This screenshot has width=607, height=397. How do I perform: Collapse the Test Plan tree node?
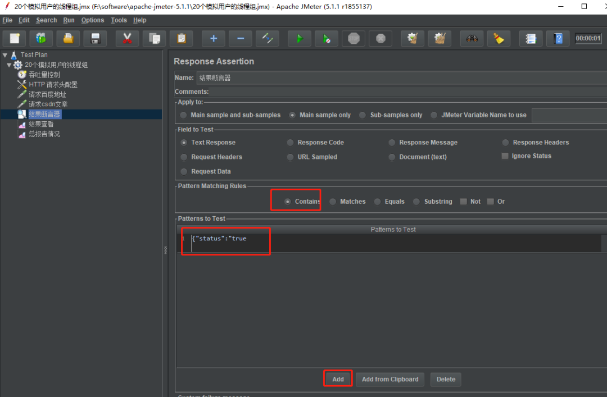5,55
